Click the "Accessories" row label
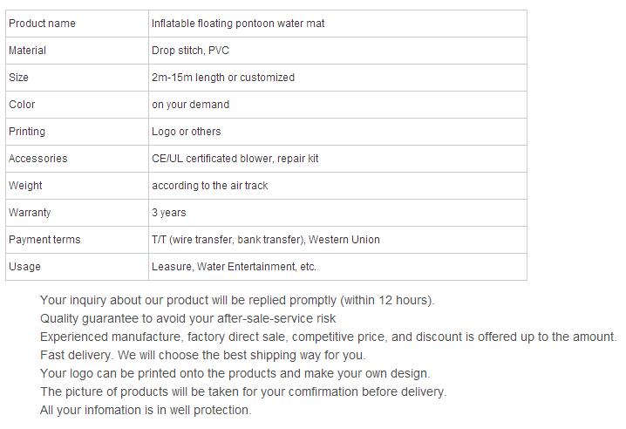Screen dimensions: 626x429 point(37,159)
